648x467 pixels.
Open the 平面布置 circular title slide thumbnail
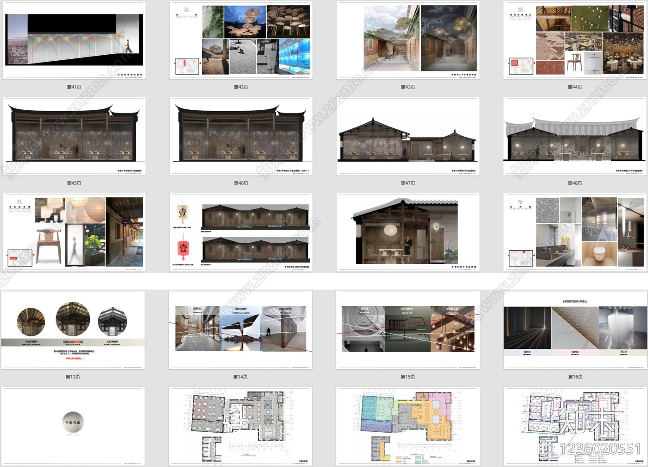pos(73,426)
